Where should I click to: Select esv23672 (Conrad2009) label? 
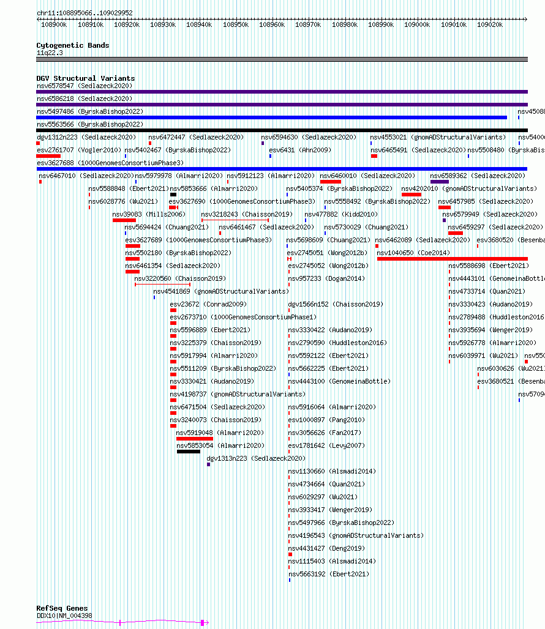208,304
